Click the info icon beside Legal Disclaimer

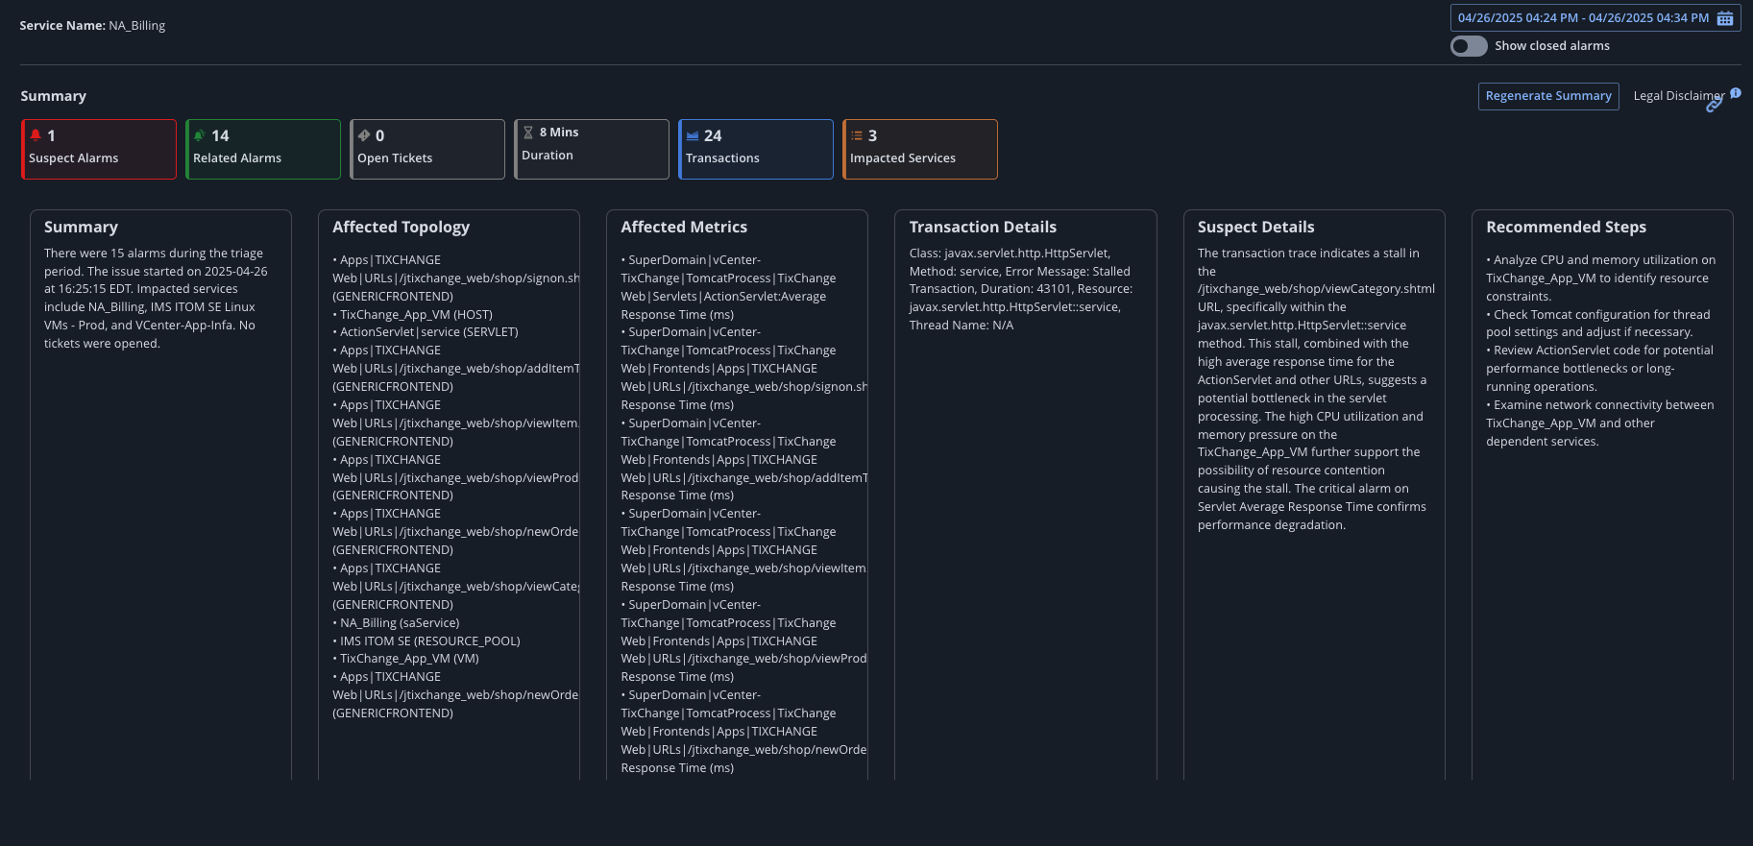(x=1736, y=93)
